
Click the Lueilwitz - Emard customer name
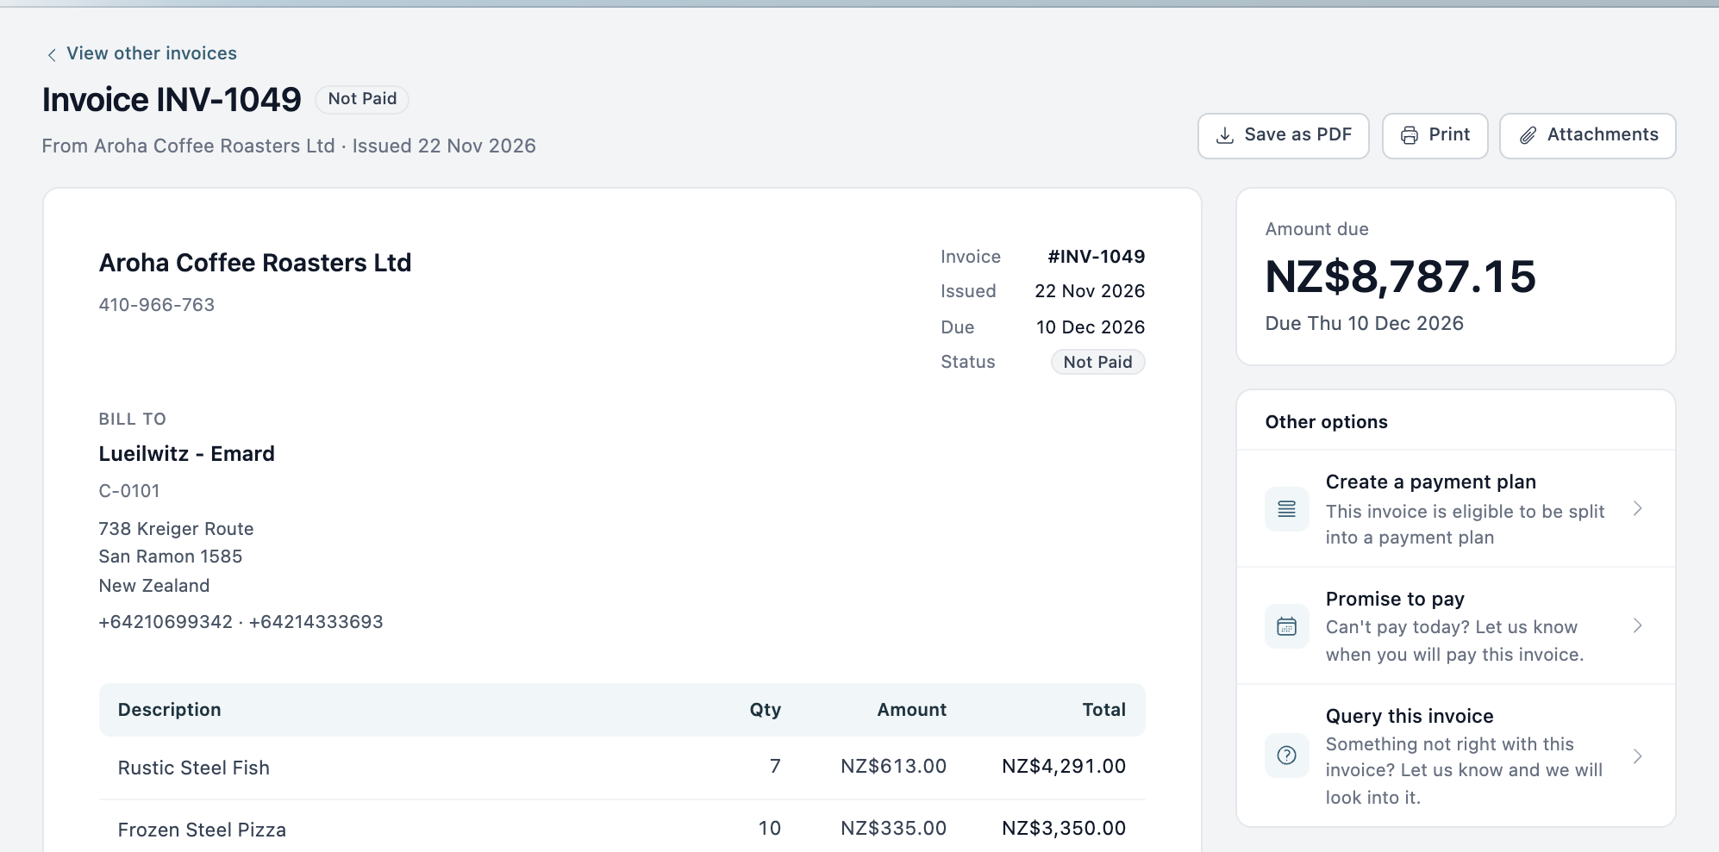[x=186, y=454]
